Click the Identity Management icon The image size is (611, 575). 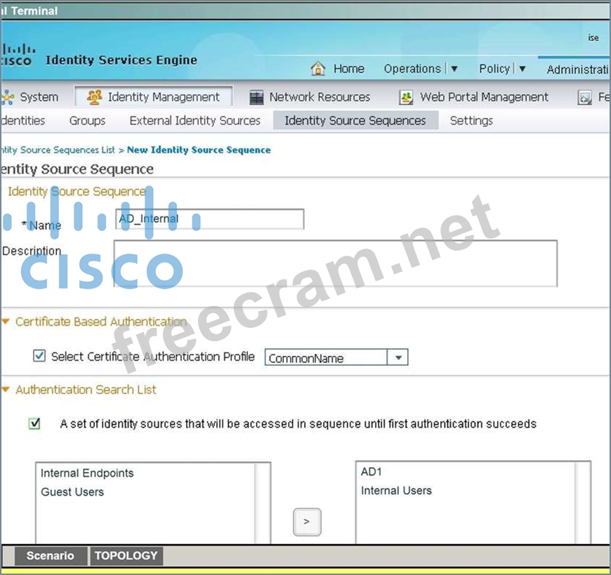pos(95,97)
